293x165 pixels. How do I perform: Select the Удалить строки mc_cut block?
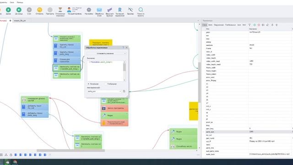pyautogui.click(x=67, y=46)
